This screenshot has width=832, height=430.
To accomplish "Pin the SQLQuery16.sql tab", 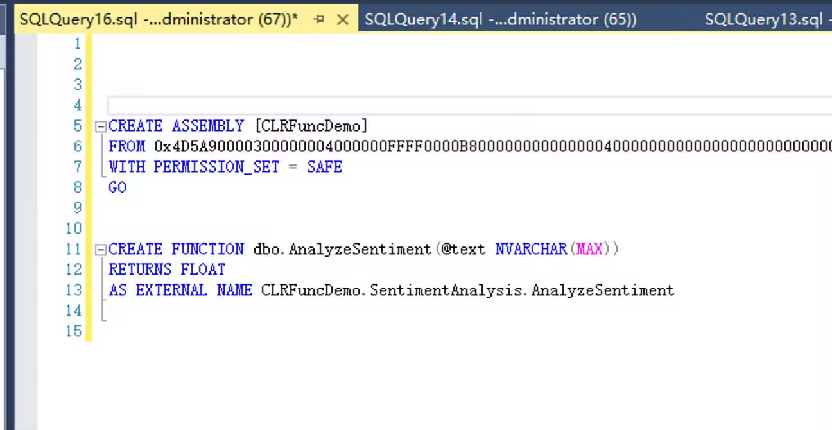I will click(319, 20).
